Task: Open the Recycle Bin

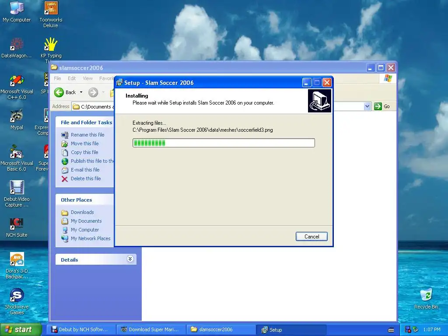Action: 426,299
